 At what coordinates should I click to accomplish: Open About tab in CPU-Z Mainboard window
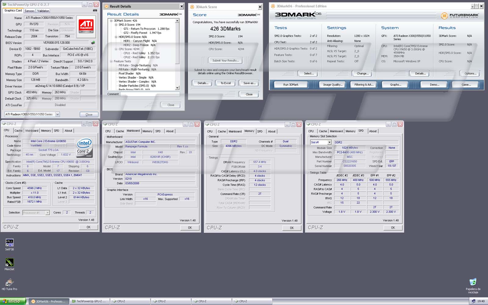pos(170,131)
